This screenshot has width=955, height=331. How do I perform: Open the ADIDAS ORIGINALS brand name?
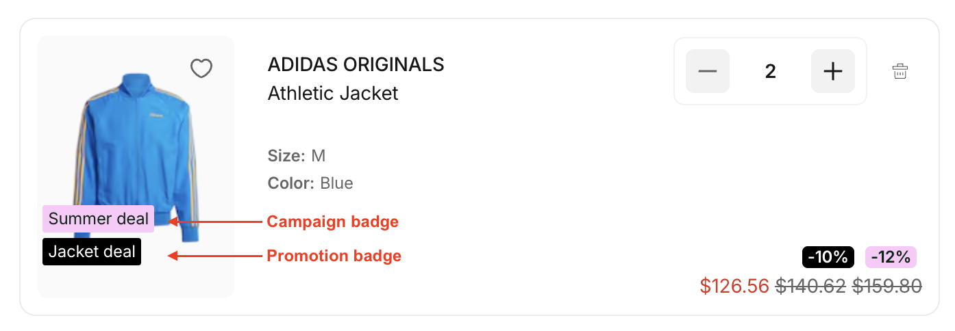356,64
